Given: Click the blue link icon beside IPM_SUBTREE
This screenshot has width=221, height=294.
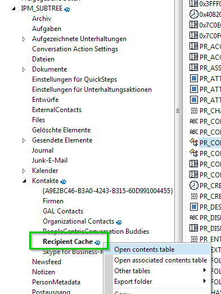Looking at the screenshot, I should [x=67, y=9].
